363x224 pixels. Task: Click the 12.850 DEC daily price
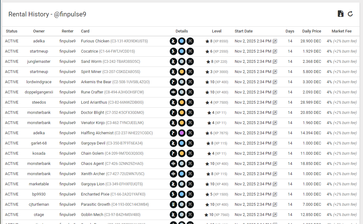[x=311, y=214]
